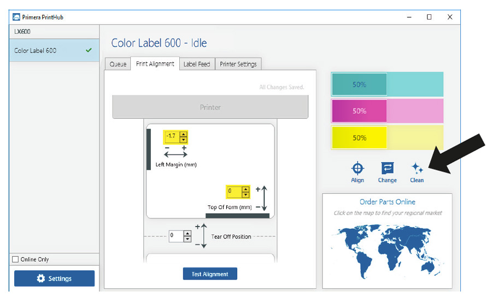The image size is (492, 301).
Task: Open the Printer Settings tab
Action: click(238, 64)
